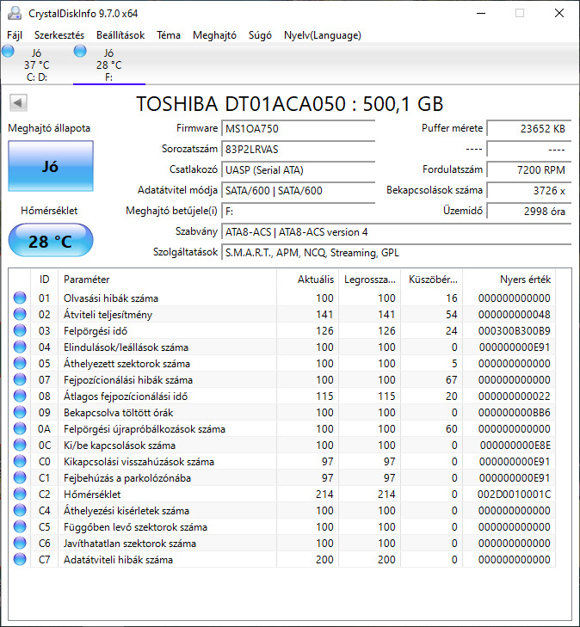Click status orb for Átviteli teljesítmény
The width and height of the screenshot is (580, 627).
tap(20, 314)
